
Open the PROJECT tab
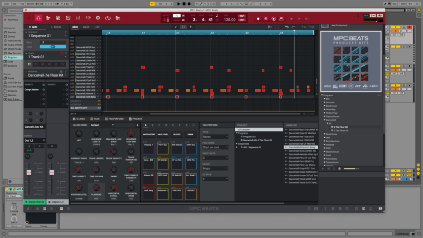[135, 119]
